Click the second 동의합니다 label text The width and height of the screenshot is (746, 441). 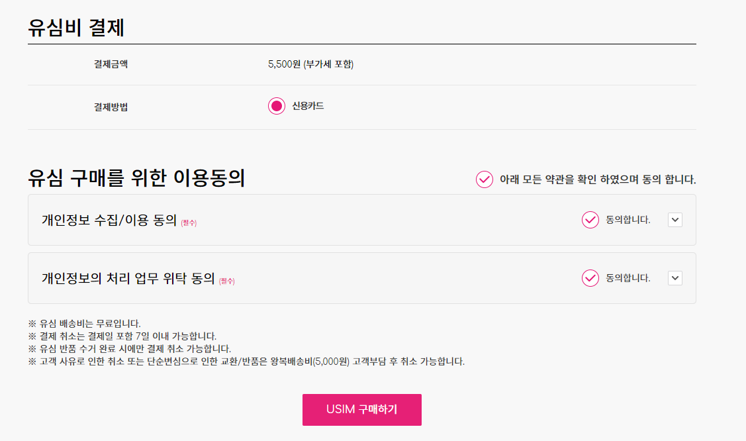623,277
